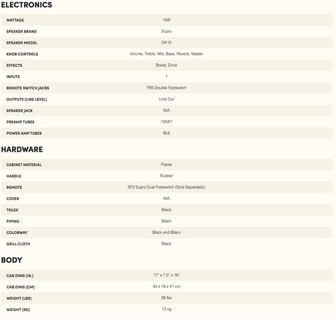
Task: Click the 15W wattage value
Action: [x=167, y=20]
